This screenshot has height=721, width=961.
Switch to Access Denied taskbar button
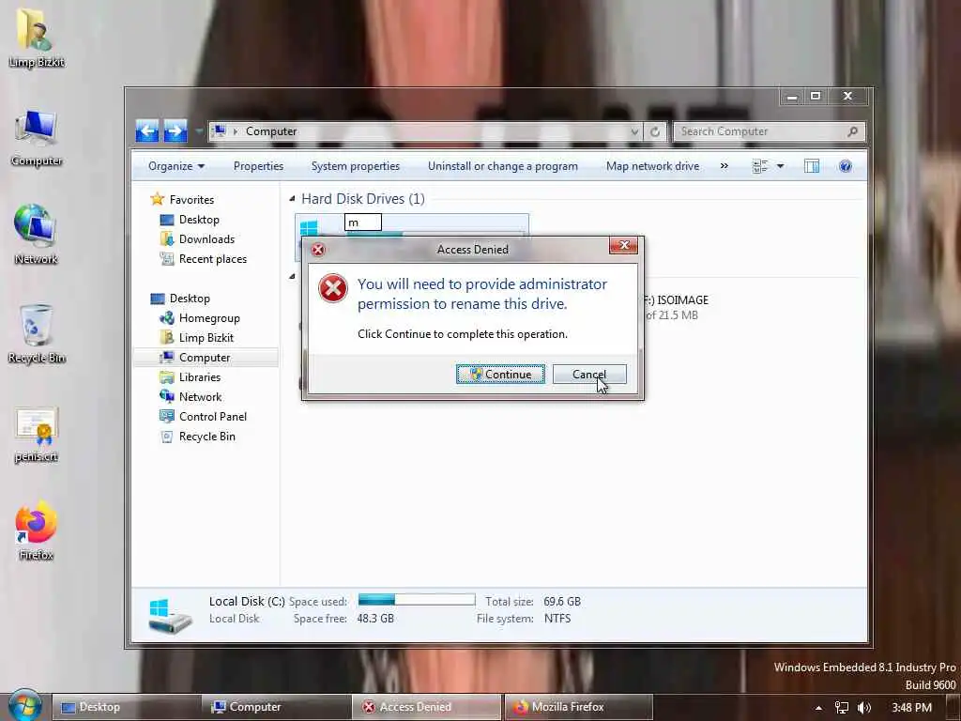427,707
